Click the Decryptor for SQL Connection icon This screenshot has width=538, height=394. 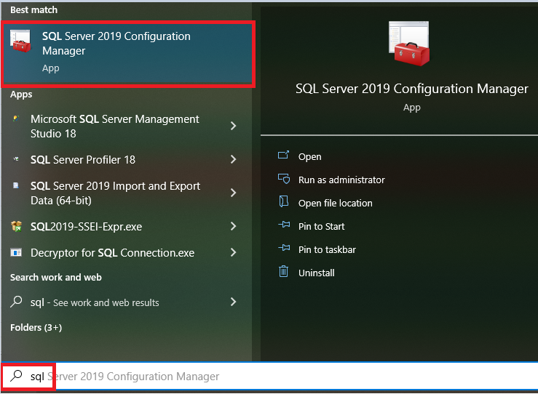click(x=16, y=253)
